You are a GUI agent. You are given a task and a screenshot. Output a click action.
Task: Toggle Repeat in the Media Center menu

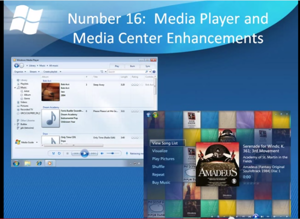coord(158,174)
